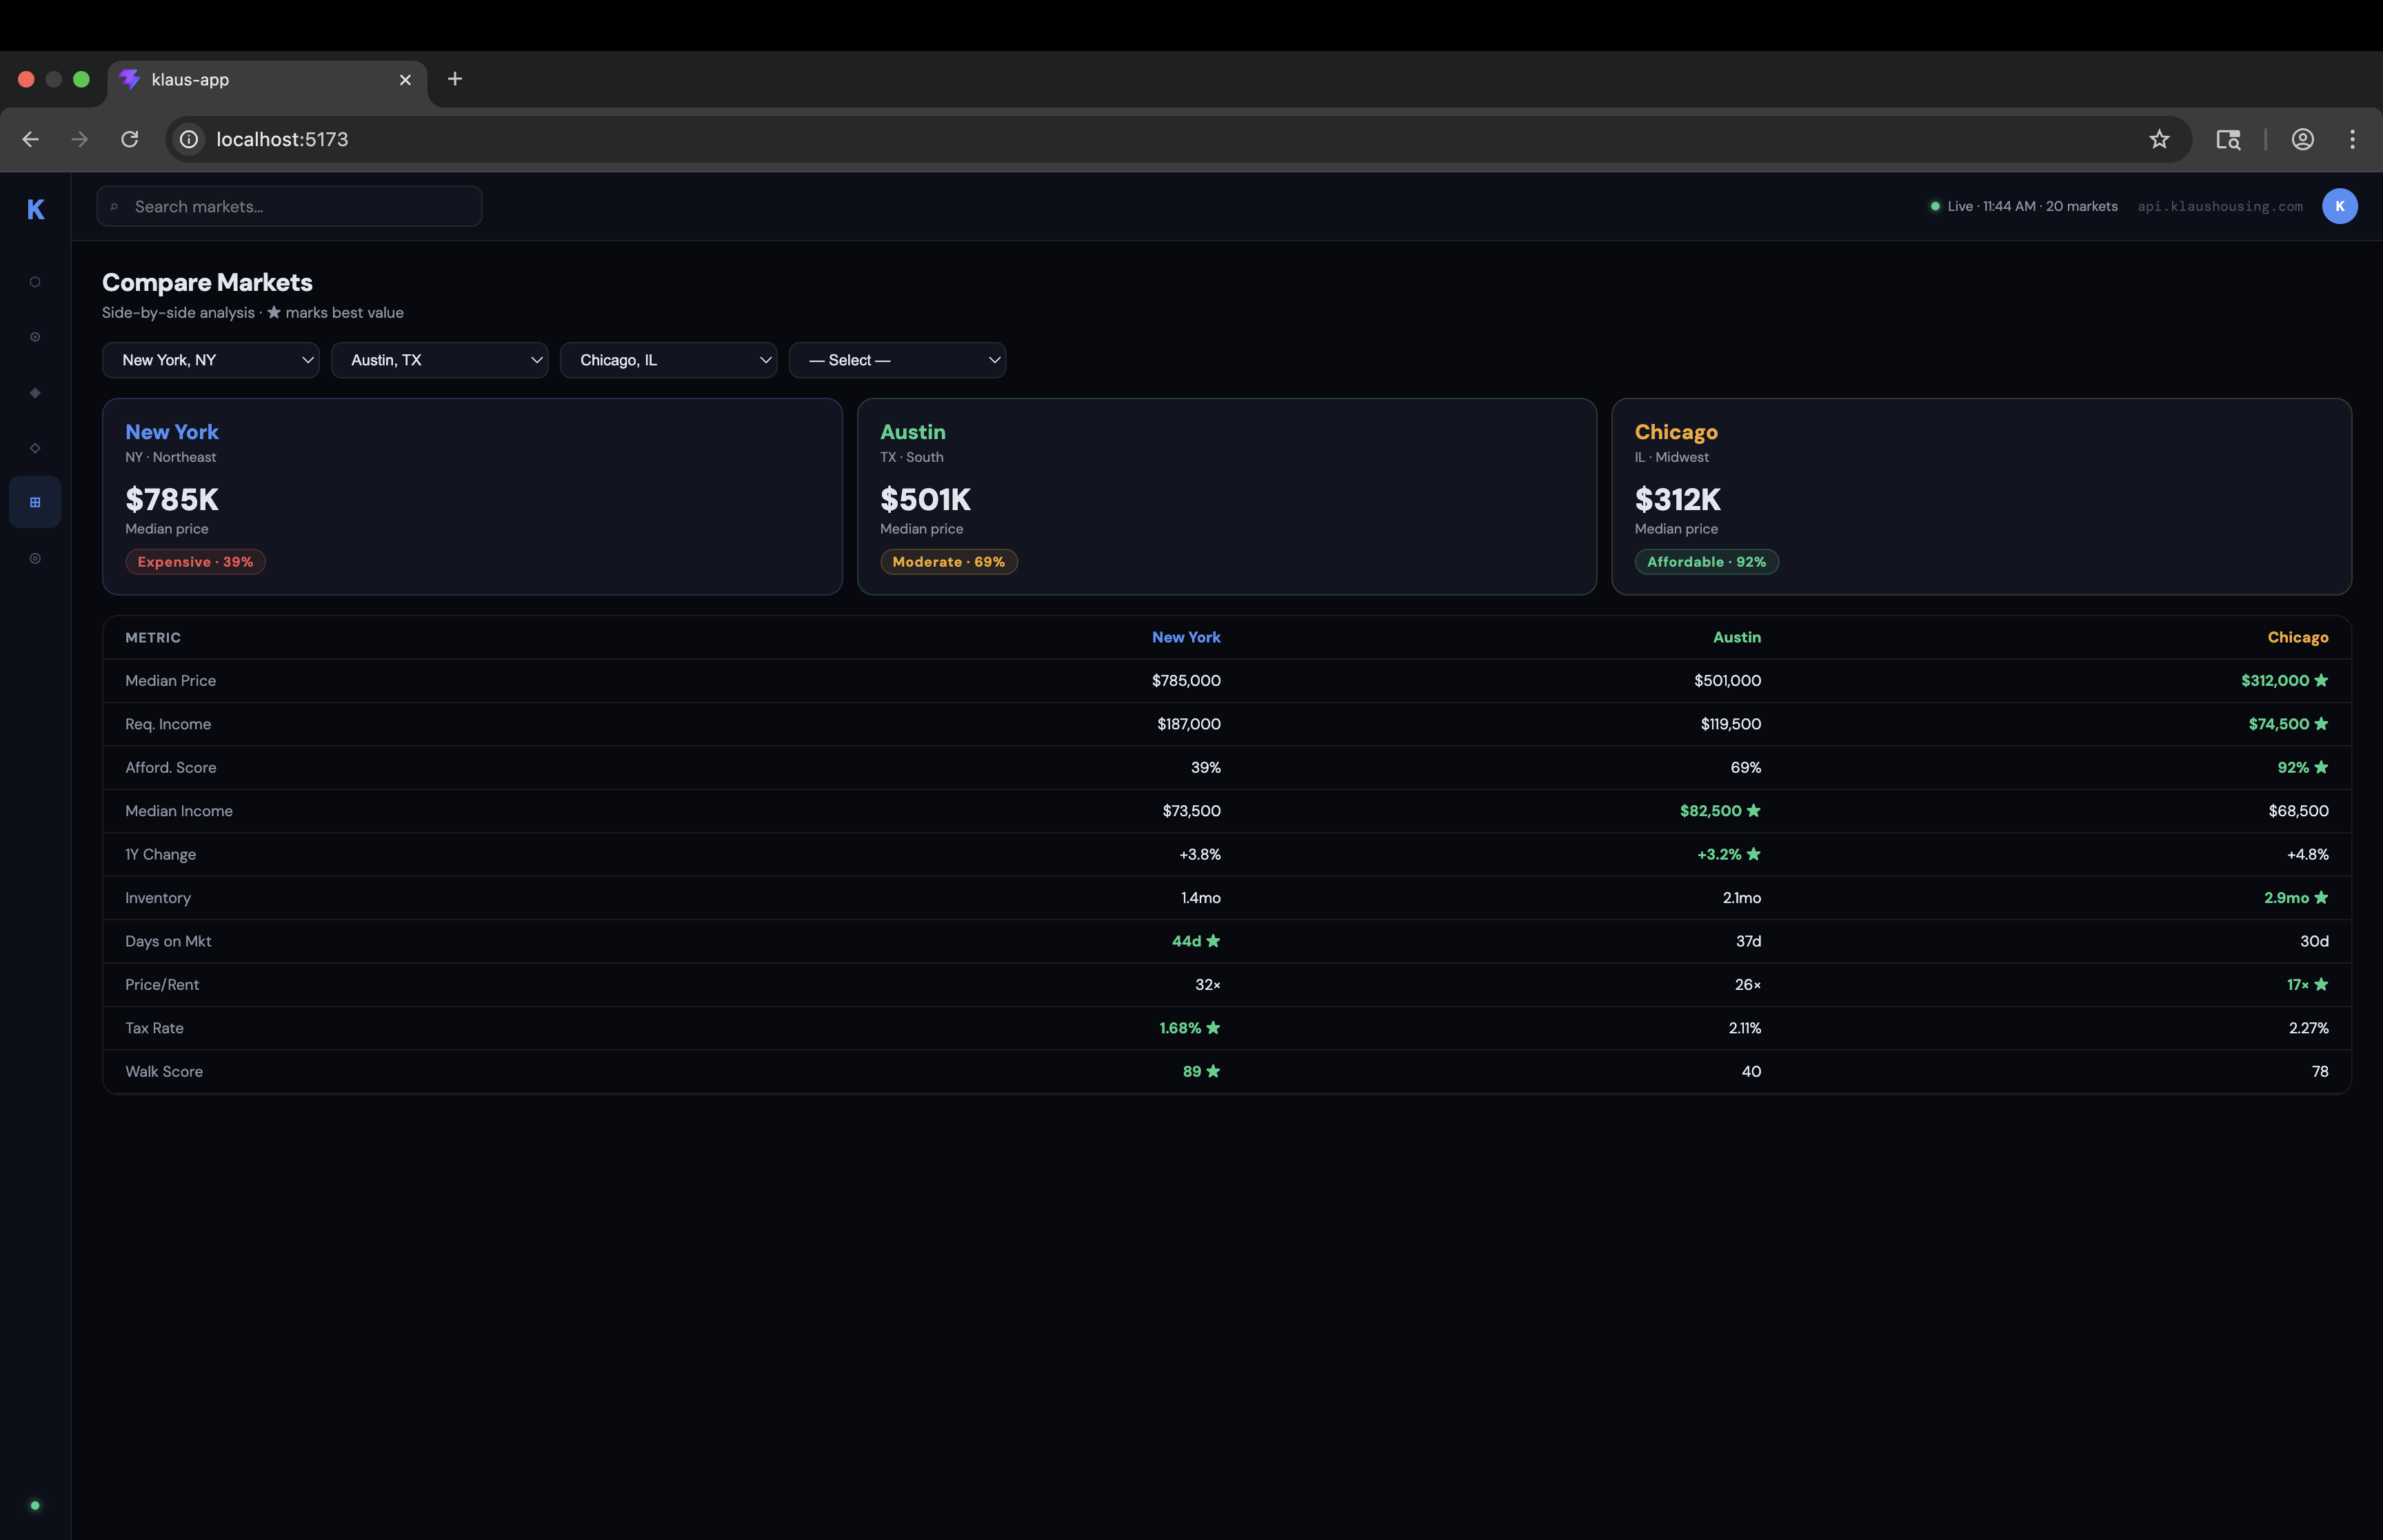Click the grid compare sidebar icon

coord(35,502)
